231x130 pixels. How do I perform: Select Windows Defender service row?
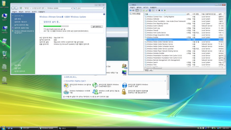click(x=184, y=19)
